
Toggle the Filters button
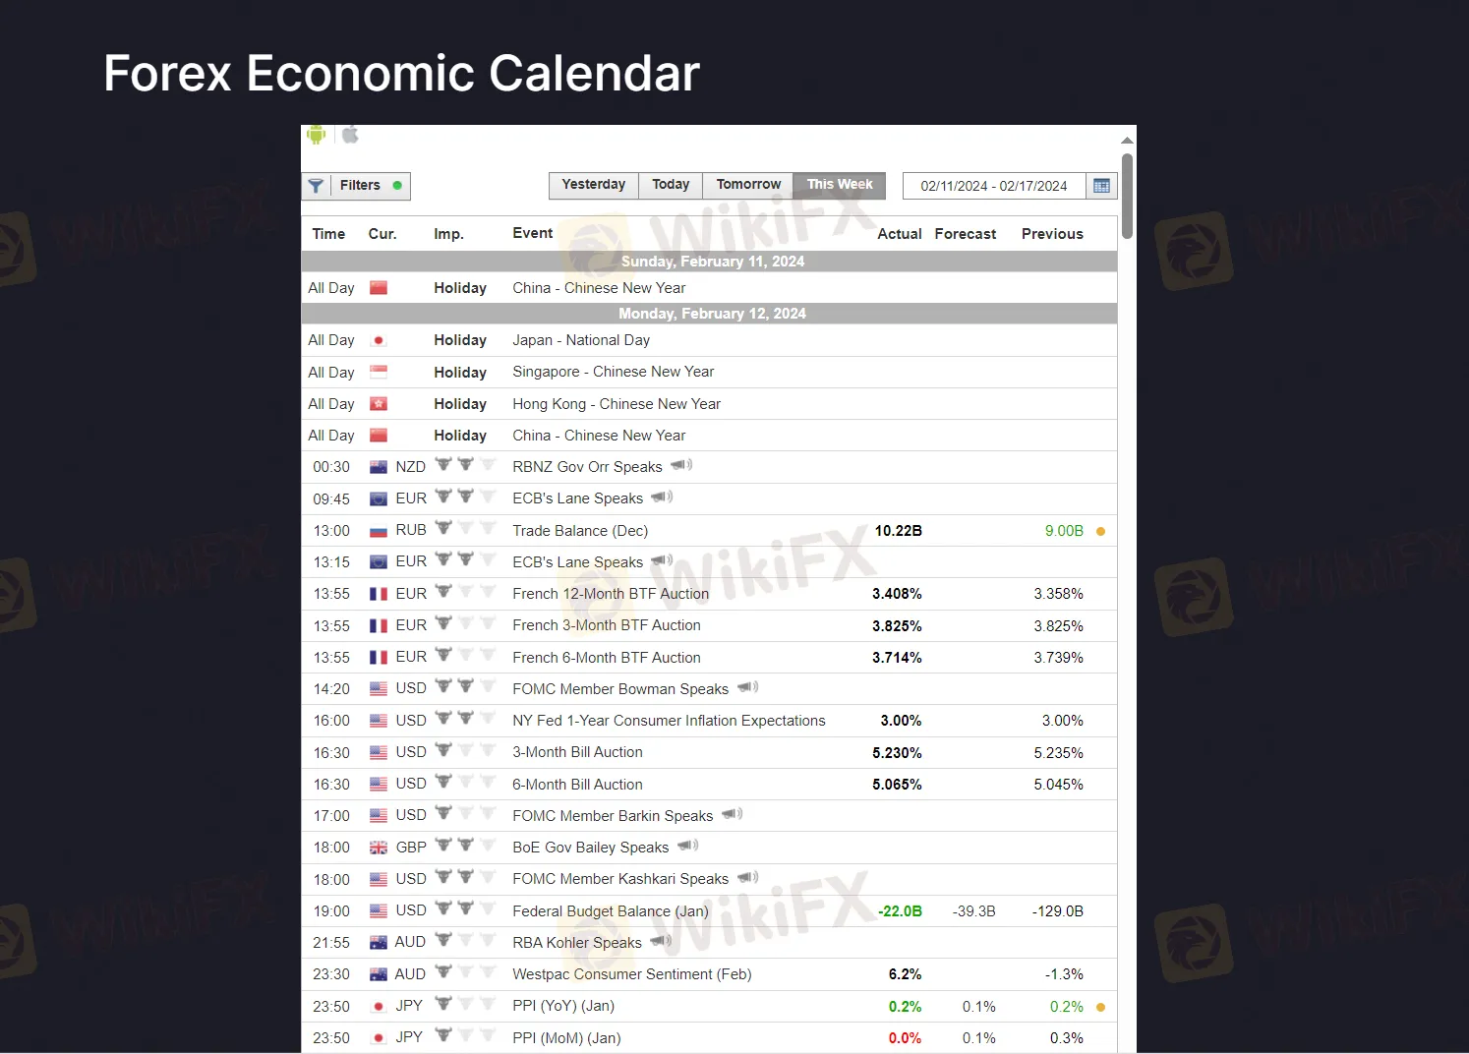360,186
